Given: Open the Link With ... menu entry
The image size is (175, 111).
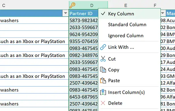Looking at the screenshot, I should (x=129, y=47).
